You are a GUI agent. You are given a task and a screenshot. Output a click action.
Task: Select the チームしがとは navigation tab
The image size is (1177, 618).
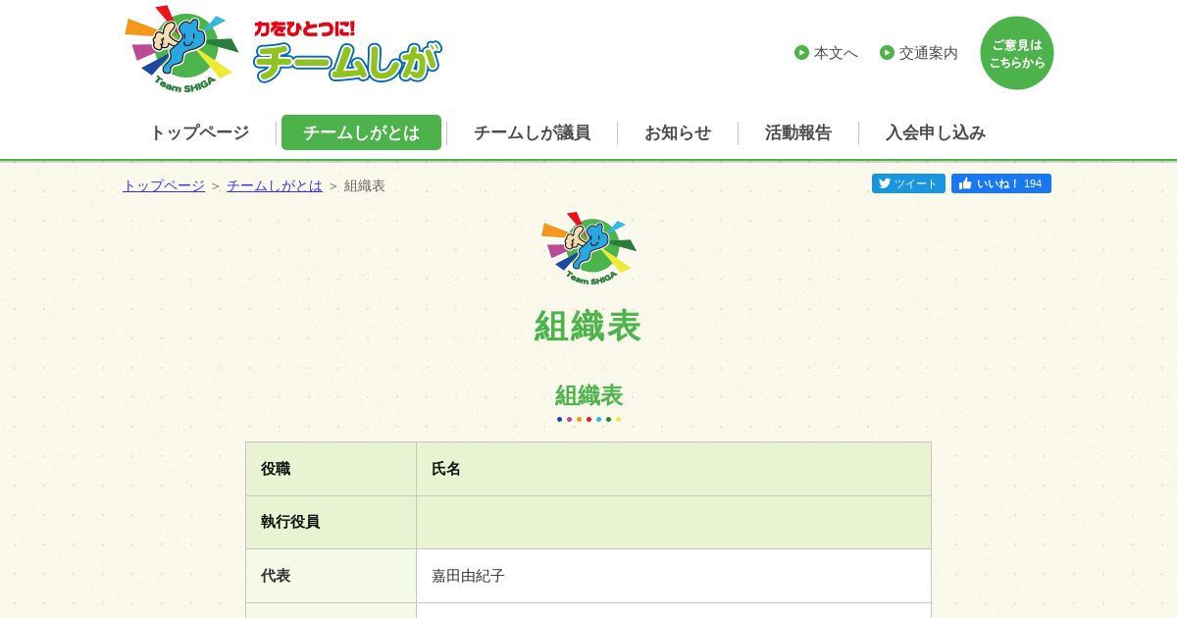tap(361, 132)
